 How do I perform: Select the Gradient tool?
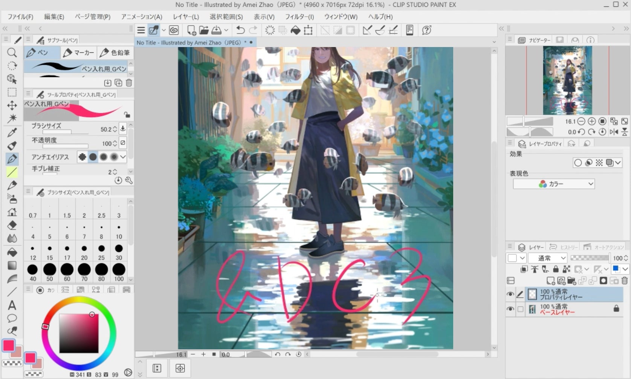click(12, 265)
